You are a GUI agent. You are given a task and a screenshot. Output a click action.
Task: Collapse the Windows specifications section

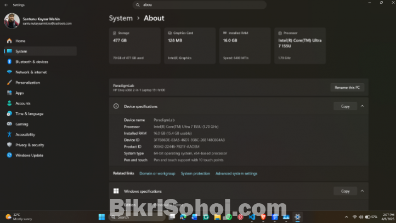click(x=362, y=191)
